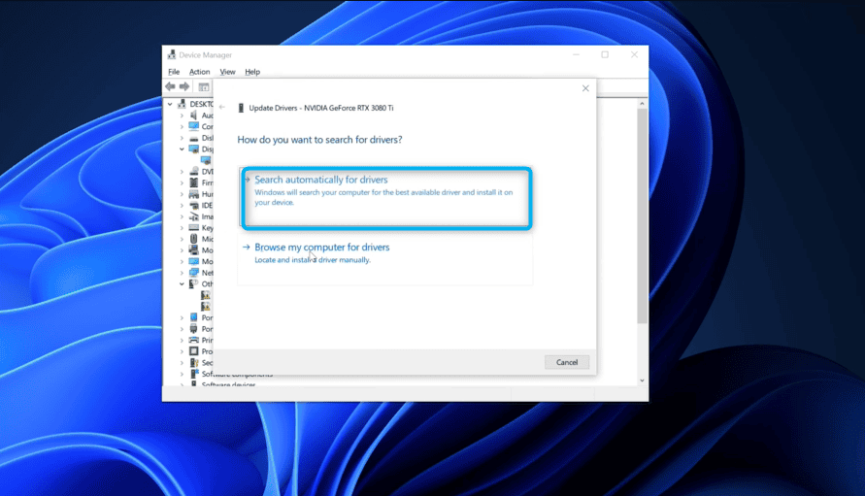Expand the Network adapters tree node
This screenshot has width=865, height=496.
(x=182, y=273)
